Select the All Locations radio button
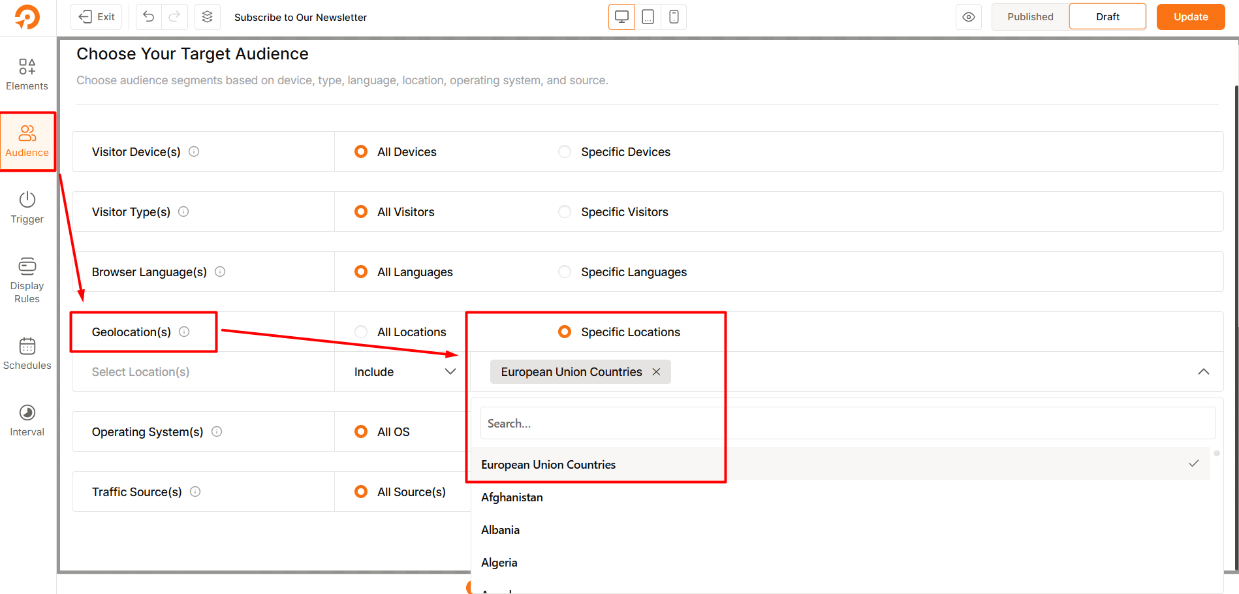Image resolution: width=1239 pixels, height=594 pixels. click(361, 332)
